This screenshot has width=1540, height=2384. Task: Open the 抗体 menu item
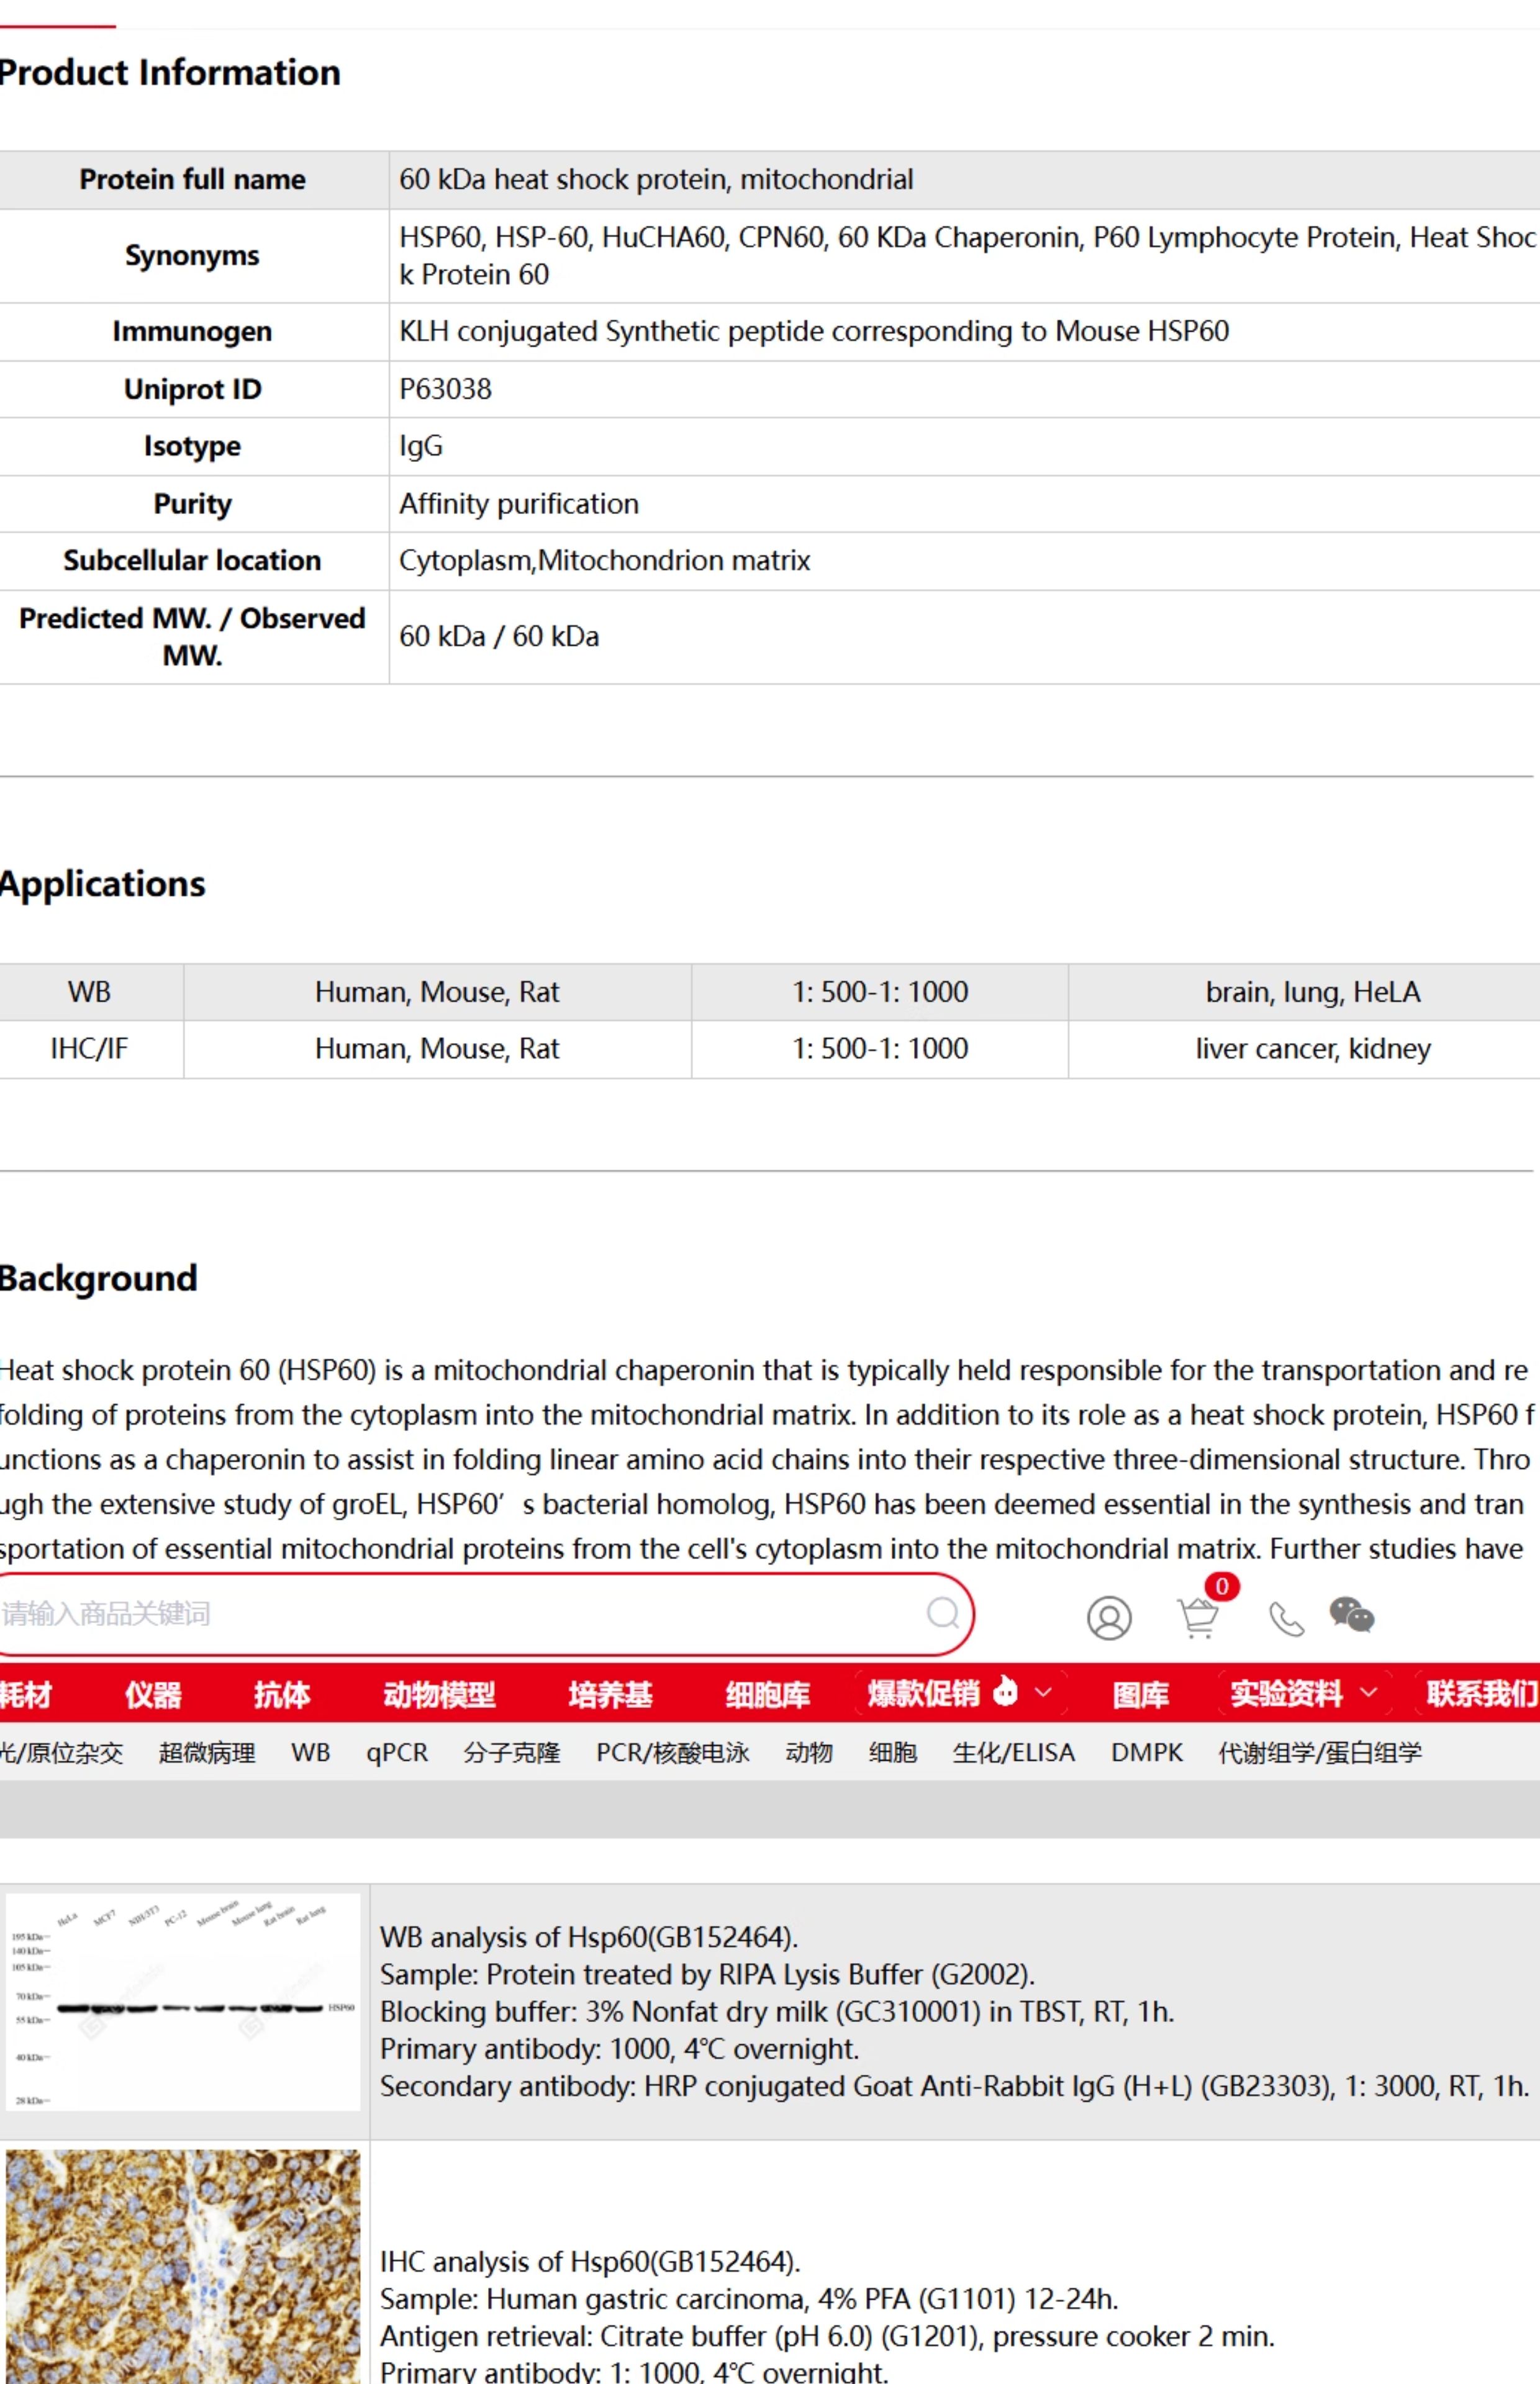pyautogui.click(x=282, y=1693)
